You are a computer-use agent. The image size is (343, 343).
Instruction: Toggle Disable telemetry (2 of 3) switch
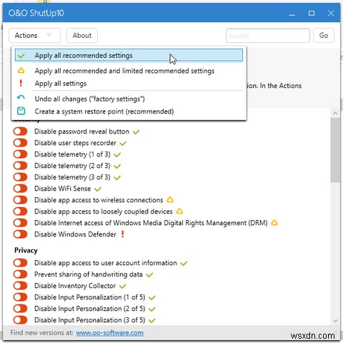tap(20, 166)
